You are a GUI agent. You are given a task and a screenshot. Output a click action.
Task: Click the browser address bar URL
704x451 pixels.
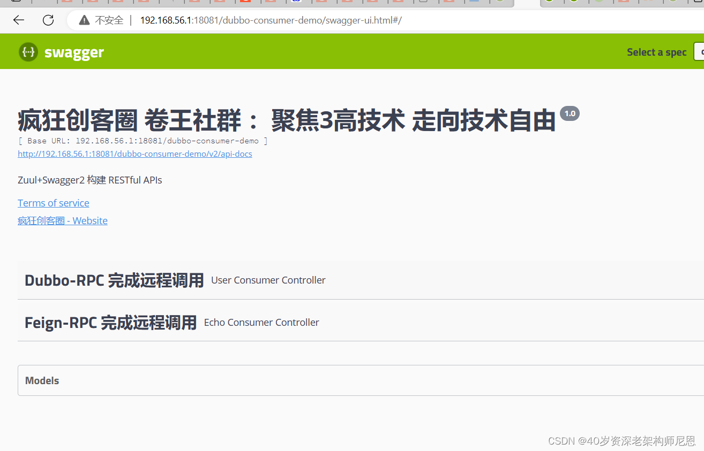click(271, 20)
